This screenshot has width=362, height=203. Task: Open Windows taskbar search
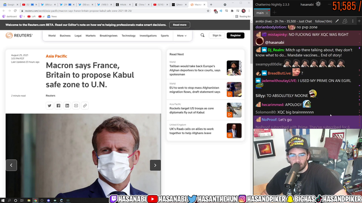click(x=9, y=201)
